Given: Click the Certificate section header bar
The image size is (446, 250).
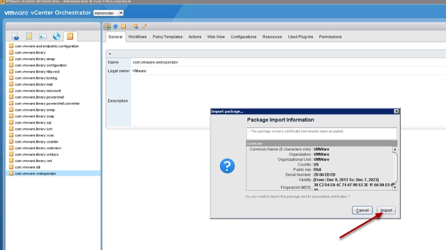Looking at the screenshot, I should pyautogui.click(x=322, y=144).
